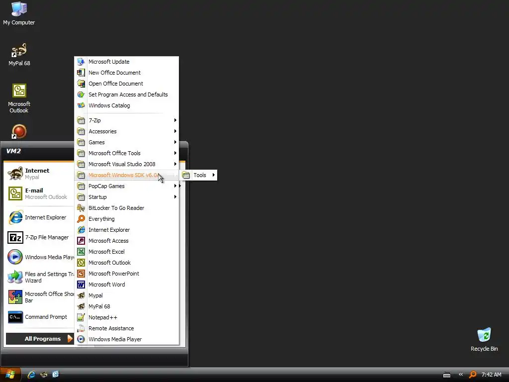Launch Internet Explorer from quick launch bar
The height and width of the screenshot is (382, 509).
(31, 375)
